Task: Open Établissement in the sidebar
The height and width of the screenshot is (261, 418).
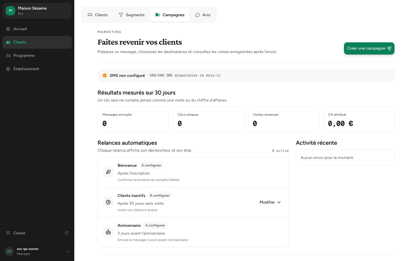Action: pyautogui.click(x=37, y=69)
